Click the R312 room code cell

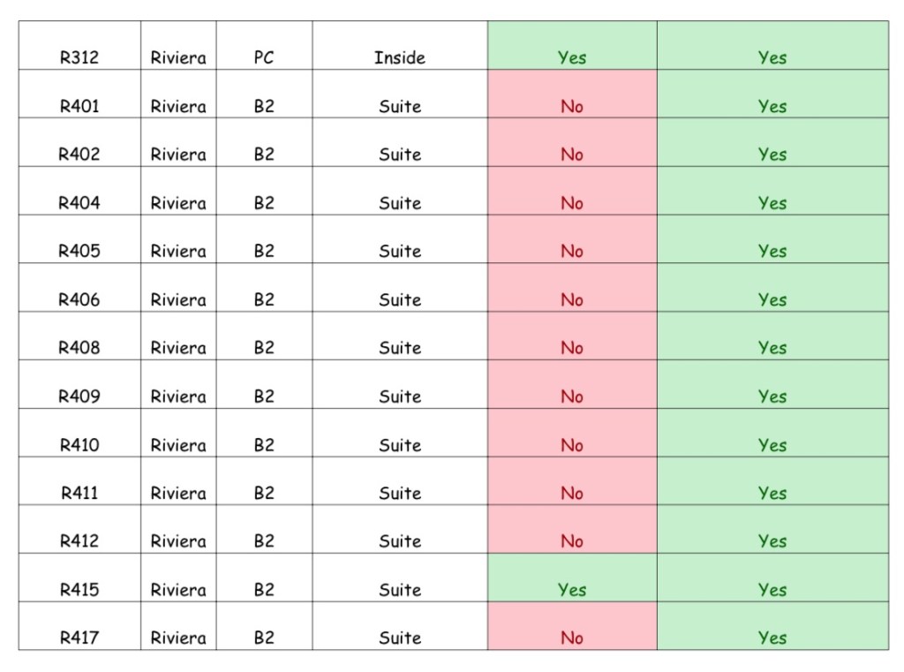coord(79,58)
